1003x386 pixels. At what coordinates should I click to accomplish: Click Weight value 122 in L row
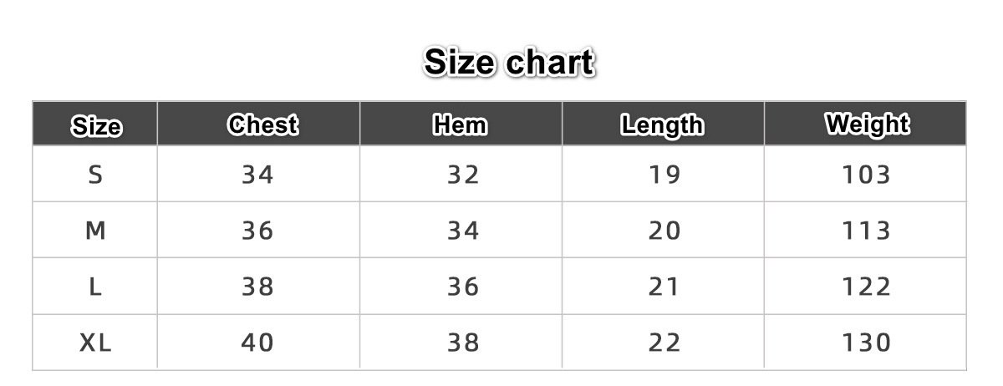click(x=867, y=287)
